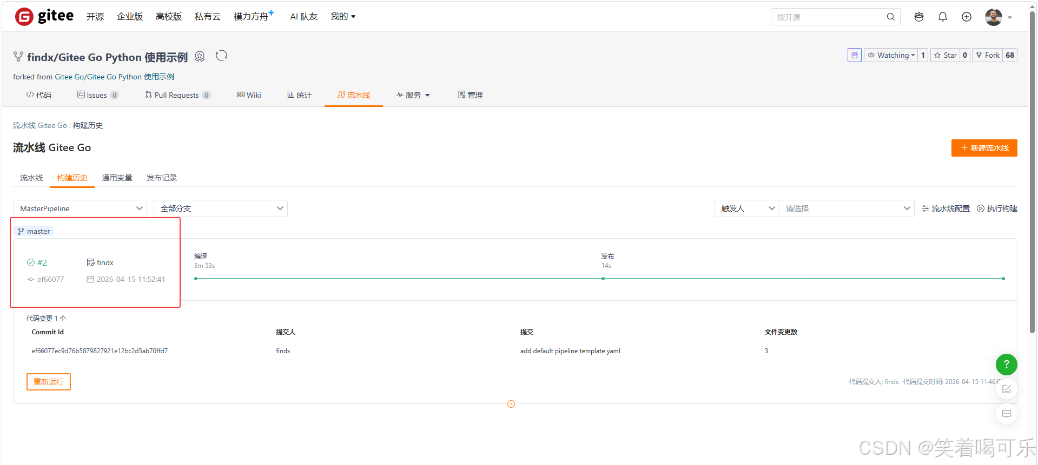Open the Watching dropdown
Screen dimensions: 1038x465
tap(891, 55)
